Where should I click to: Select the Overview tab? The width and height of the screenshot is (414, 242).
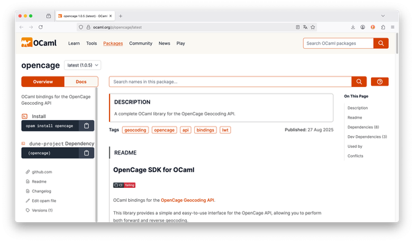43,82
